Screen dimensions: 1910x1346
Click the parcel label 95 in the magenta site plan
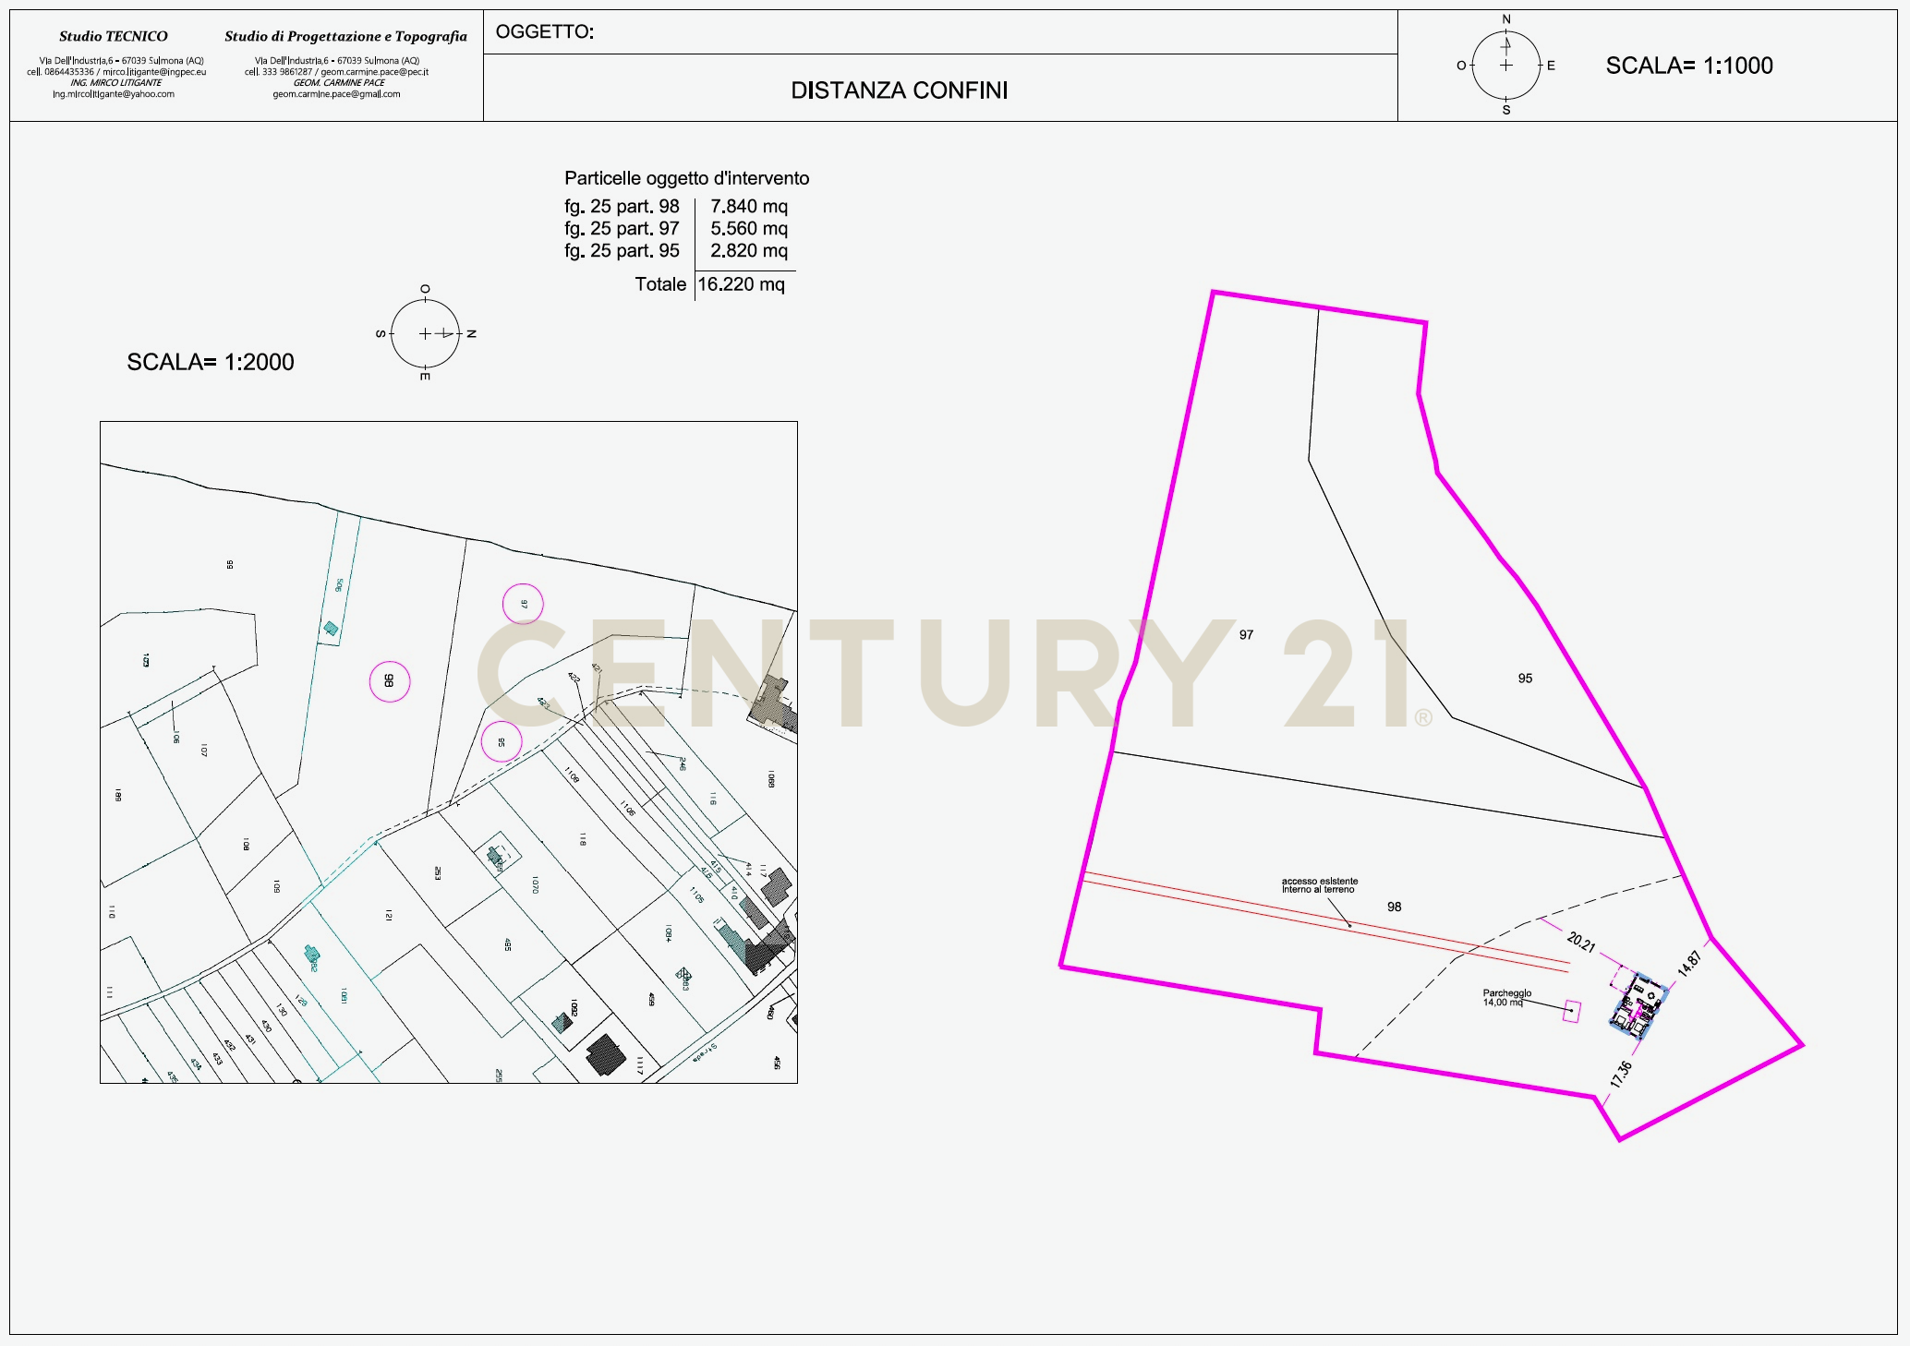1525,679
